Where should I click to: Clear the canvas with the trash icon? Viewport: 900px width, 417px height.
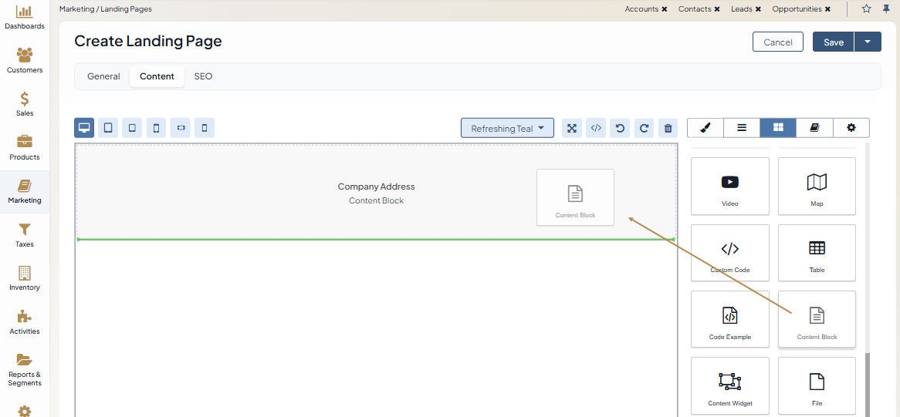click(x=668, y=129)
